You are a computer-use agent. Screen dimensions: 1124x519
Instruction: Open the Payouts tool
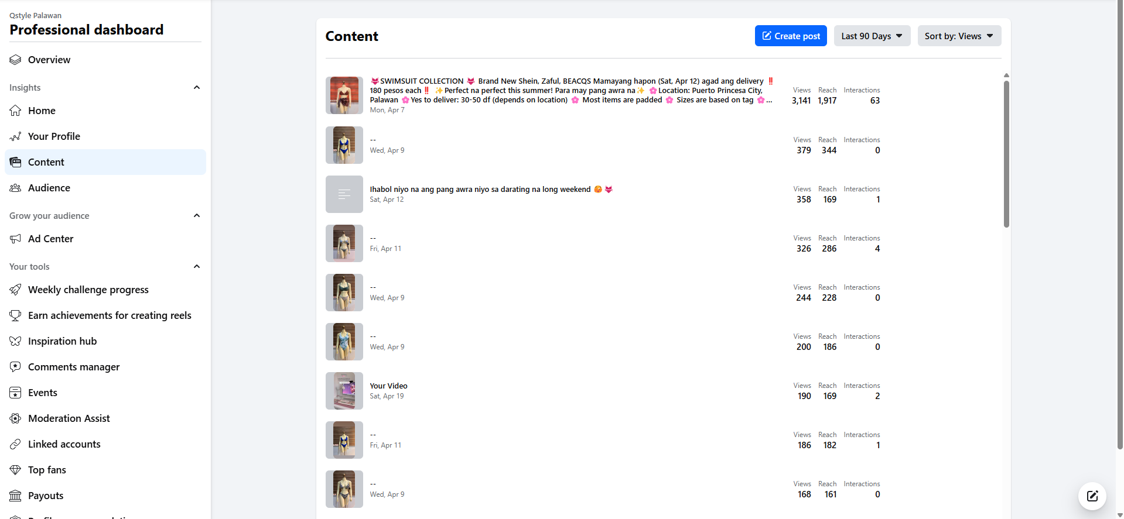[105, 496]
